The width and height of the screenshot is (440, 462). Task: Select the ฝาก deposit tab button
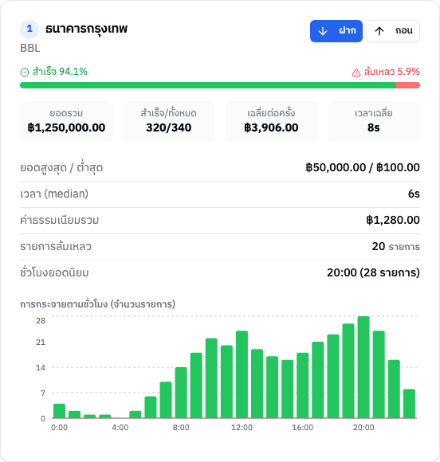[336, 31]
